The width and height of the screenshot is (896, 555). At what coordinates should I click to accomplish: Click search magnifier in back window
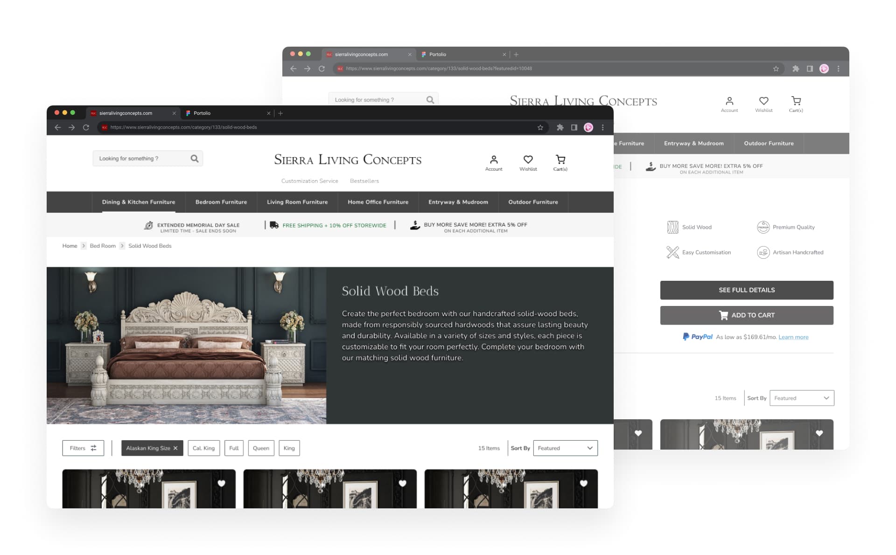pyautogui.click(x=430, y=100)
